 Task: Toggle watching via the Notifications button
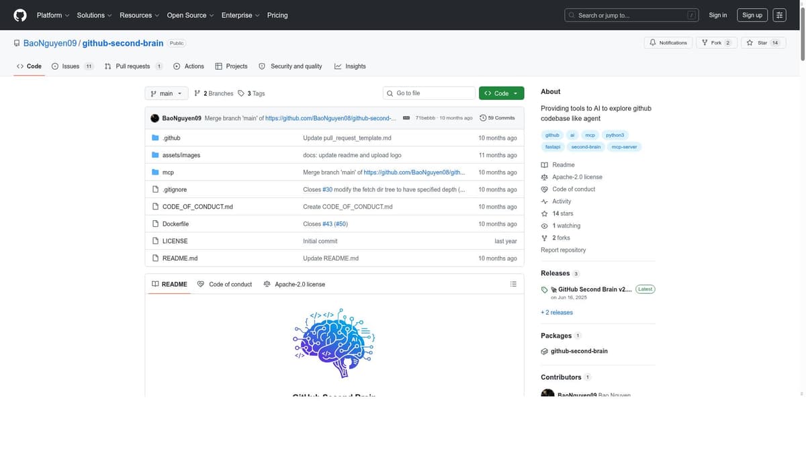[668, 42]
